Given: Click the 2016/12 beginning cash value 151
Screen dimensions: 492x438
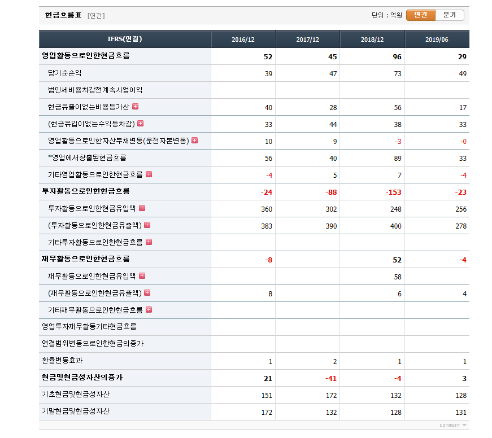Looking at the screenshot, I should 267,395.
